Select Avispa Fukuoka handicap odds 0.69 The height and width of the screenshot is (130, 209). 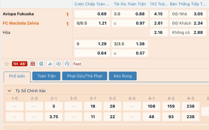(x=92, y=14)
